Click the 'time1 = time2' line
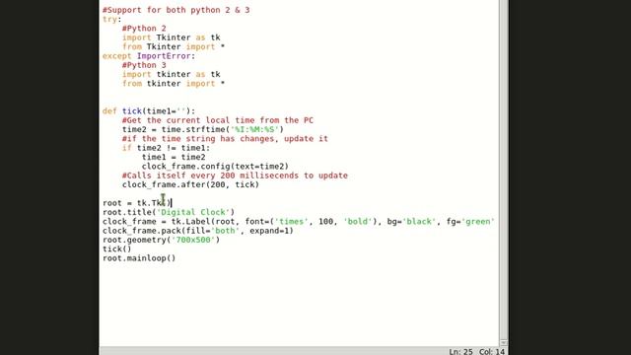This screenshot has width=631, height=355. 174,157
